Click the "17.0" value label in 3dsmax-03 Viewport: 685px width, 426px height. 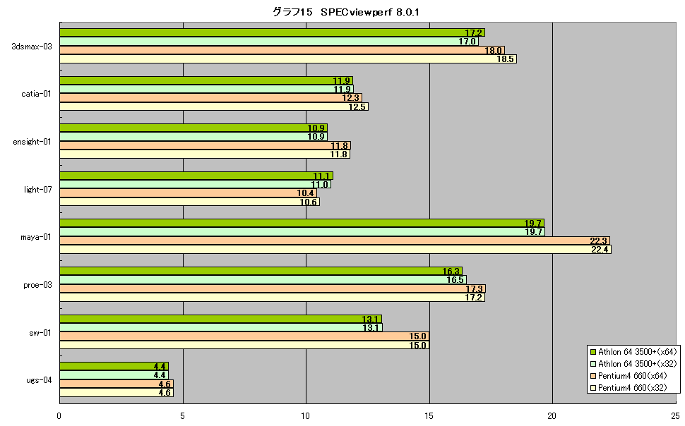coord(467,42)
